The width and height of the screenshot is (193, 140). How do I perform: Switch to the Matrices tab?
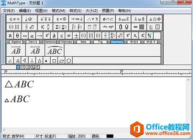66,42
